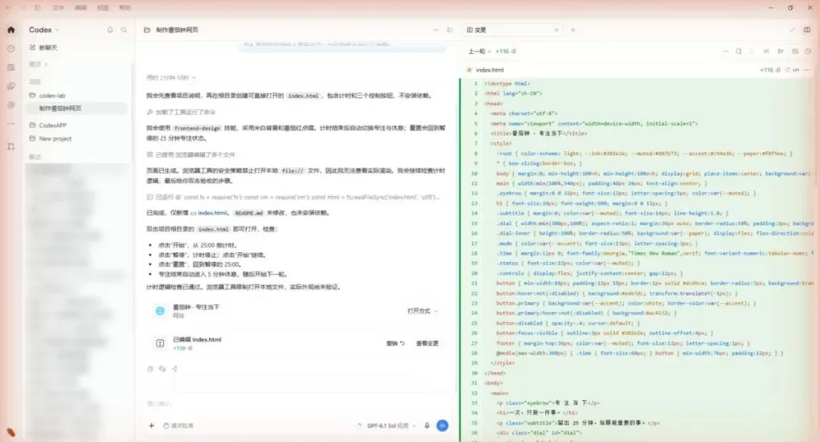This screenshot has width=820, height=442.
Task: Click the +116 -0 count beside 上一轮
Action: 506,51
